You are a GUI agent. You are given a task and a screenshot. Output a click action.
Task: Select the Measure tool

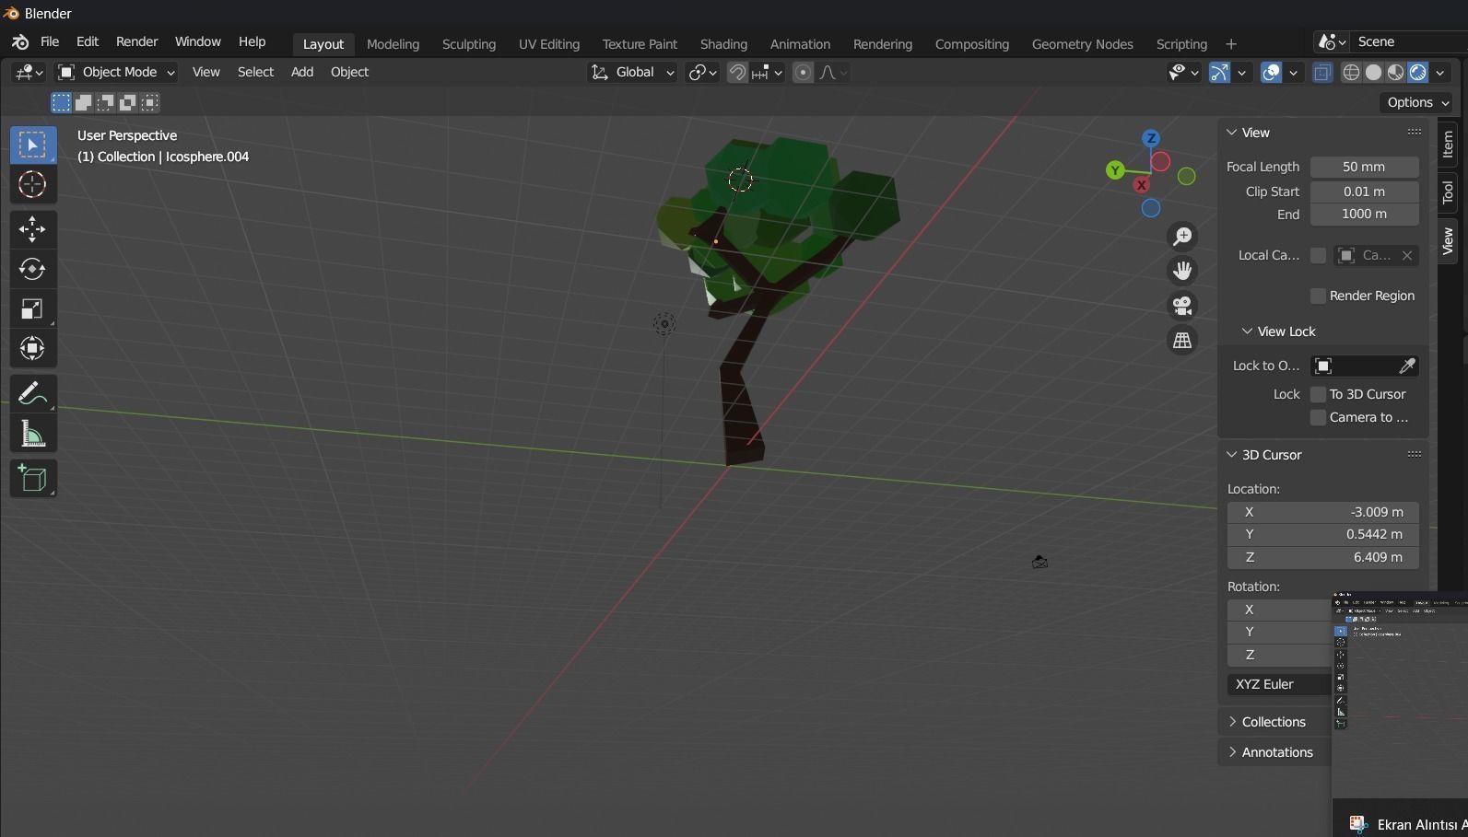click(33, 434)
